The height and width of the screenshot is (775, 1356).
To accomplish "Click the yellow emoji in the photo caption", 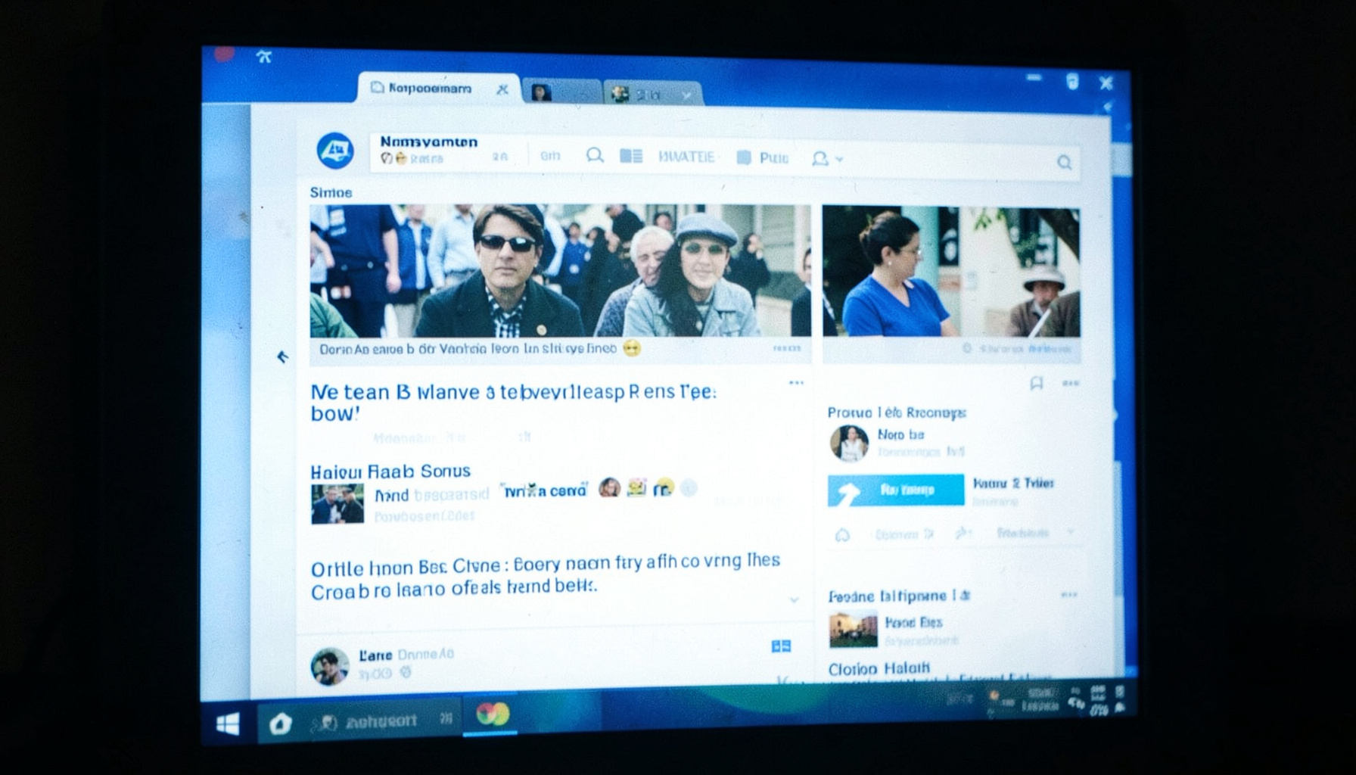I will [x=631, y=348].
